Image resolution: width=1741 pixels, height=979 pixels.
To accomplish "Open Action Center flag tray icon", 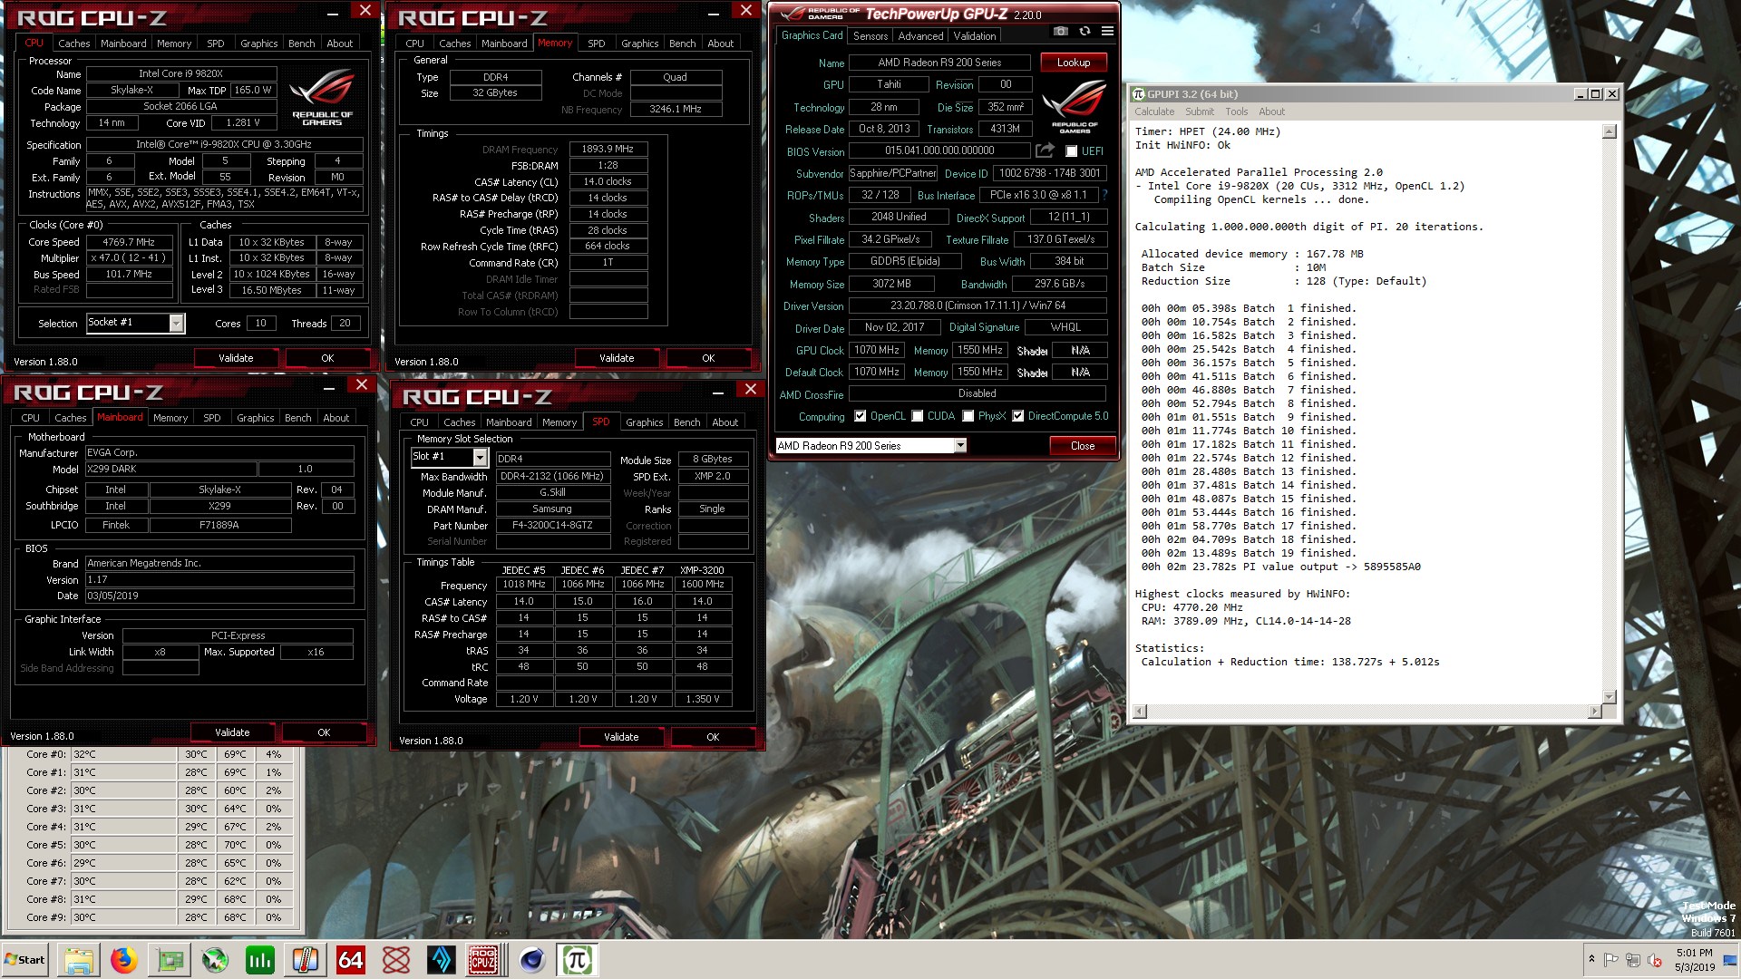I will 1611,959.
